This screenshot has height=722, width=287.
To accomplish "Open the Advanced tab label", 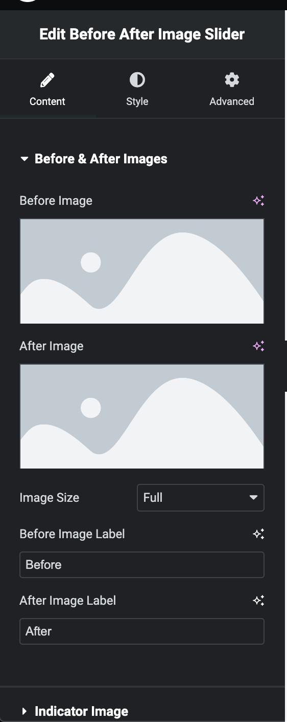I will tap(232, 101).
